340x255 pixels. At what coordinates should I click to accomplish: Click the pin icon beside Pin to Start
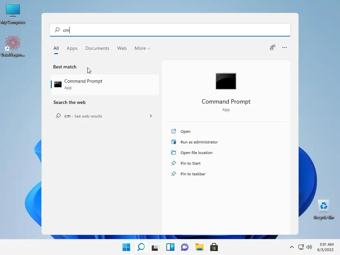173,163
